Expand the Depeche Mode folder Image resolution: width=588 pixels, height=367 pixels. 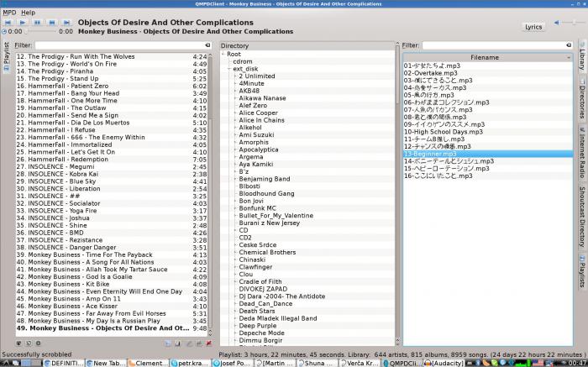pyautogui.click(x=235, y=333)
